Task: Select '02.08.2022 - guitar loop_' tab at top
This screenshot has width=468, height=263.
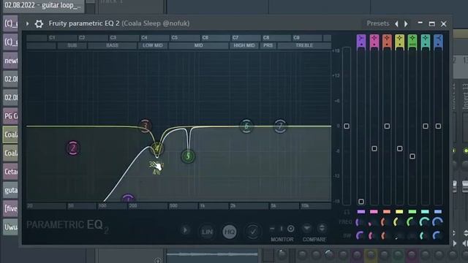Action: coord(43,6)
